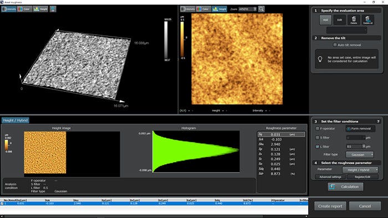The width and height of the screenshot is (388, 218).
Task: Open filter conditions help question mark
Action: point(378,122)
